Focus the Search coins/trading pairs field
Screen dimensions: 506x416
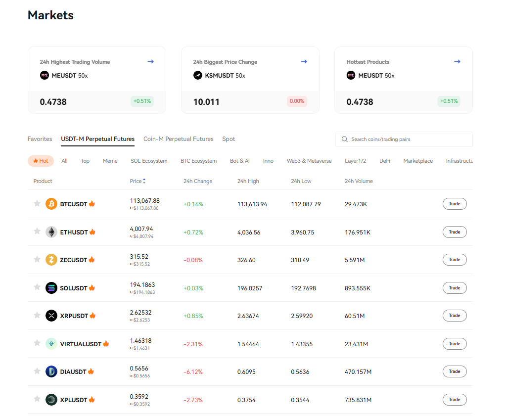pos(408,139)
